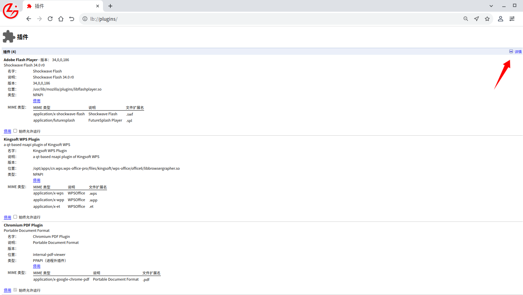Select the Adobe Flash Player heading
523x295 pixels.
coord(21,60)
